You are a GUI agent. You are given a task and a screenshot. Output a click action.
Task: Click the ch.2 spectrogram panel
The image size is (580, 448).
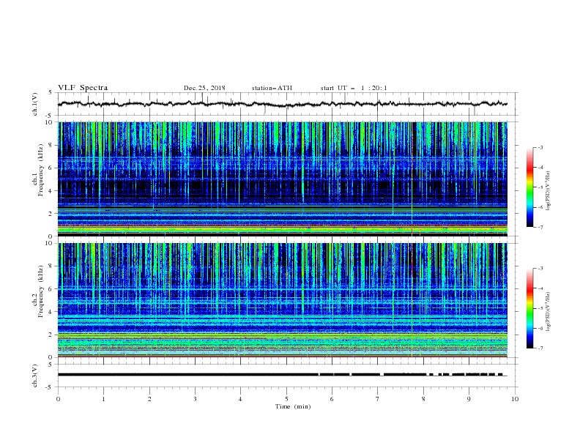point(282,300)
